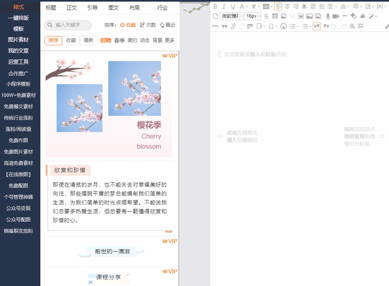Open the font family dropdown 微软雅黑
The image size is (389, 286).
231,16
